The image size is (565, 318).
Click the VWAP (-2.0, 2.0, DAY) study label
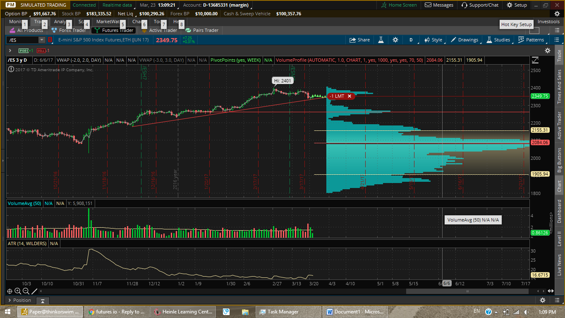[79, 60]
